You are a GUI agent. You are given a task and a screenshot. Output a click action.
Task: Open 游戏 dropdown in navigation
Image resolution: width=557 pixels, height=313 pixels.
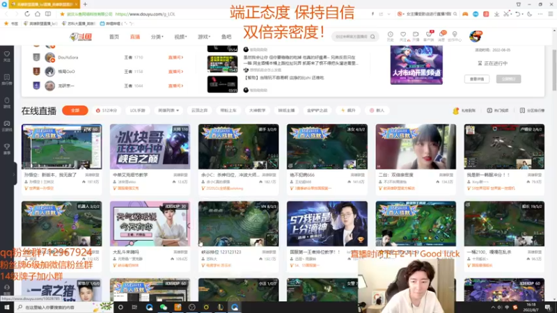(x=204, y=37)
